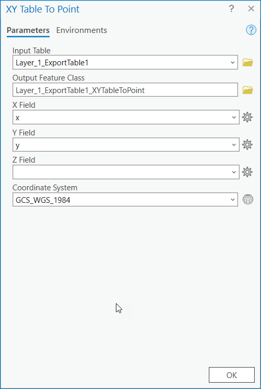Switch to the Environments tab
The width and height of the screenshot is (261, 389).
pos(81,30)
